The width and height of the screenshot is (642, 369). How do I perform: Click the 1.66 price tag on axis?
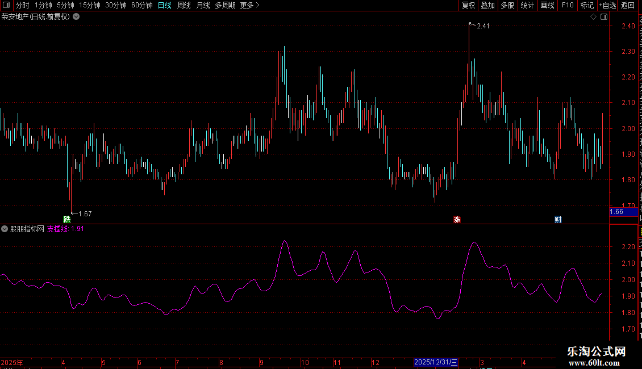point(624,212)
